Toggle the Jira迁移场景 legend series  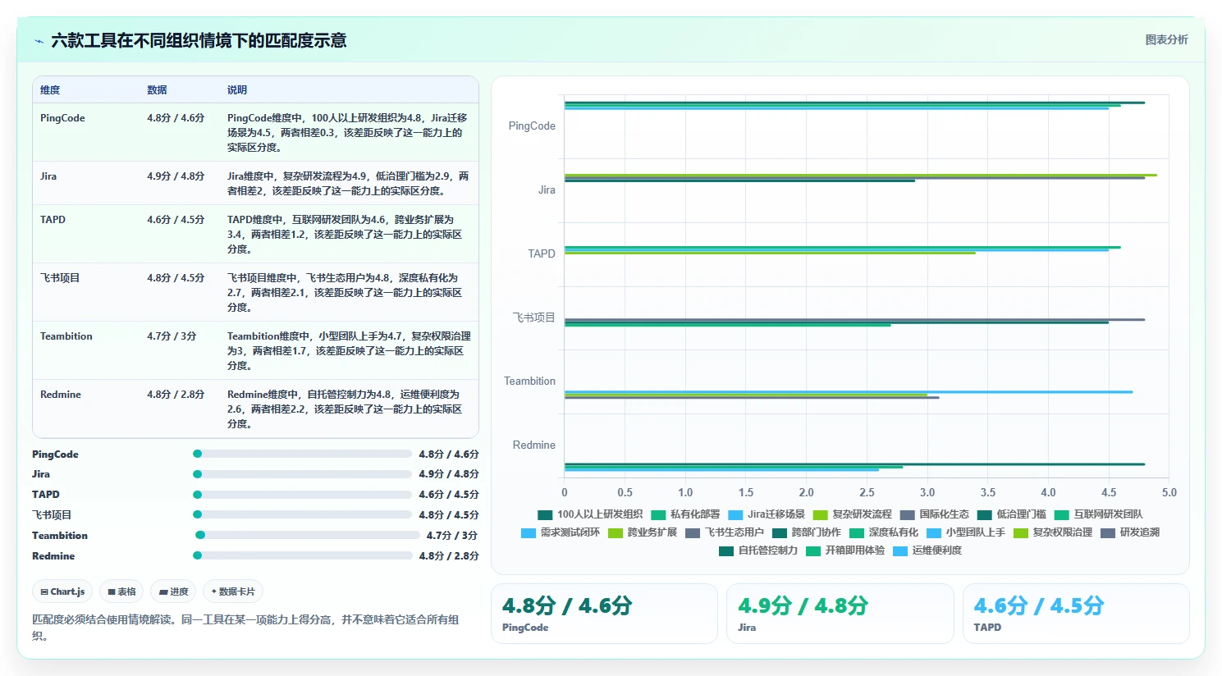click(767, 514)
